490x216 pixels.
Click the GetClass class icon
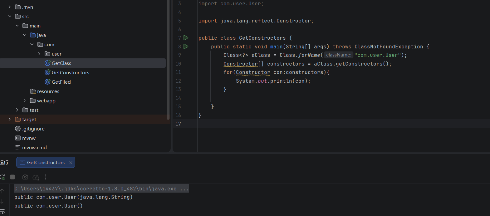47,63
